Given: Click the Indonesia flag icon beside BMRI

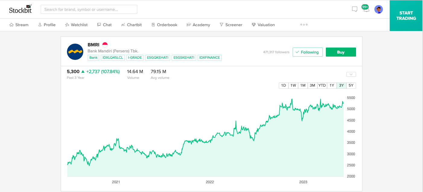Looking at the screenshot, I should pyautogui.click(x=105, y=45).
